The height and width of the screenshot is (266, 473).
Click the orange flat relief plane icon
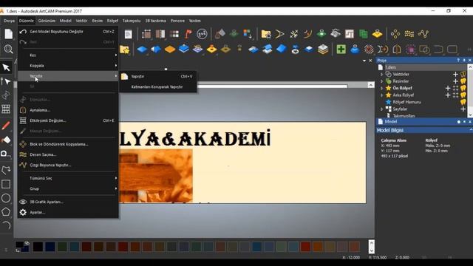pyautogui.click(x=170, y=50)
